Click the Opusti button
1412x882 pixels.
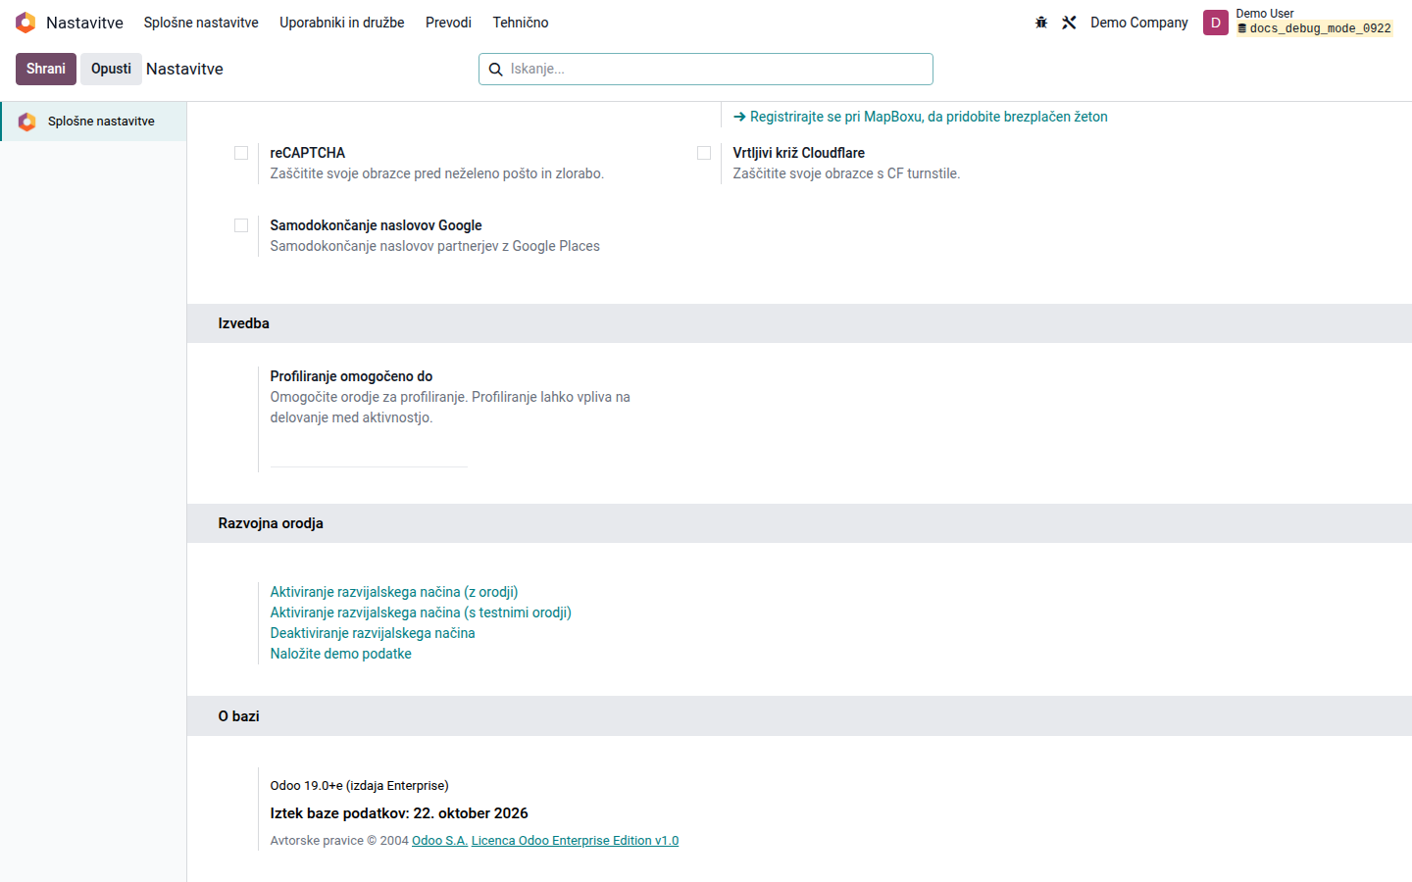pyautogui.click(x=111, y=69)
